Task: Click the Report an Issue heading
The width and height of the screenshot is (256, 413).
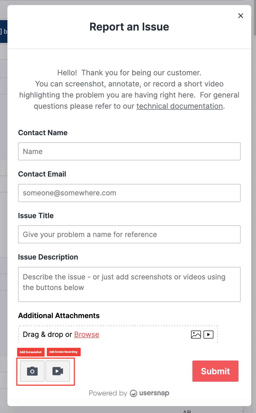Action: (129, 27)
